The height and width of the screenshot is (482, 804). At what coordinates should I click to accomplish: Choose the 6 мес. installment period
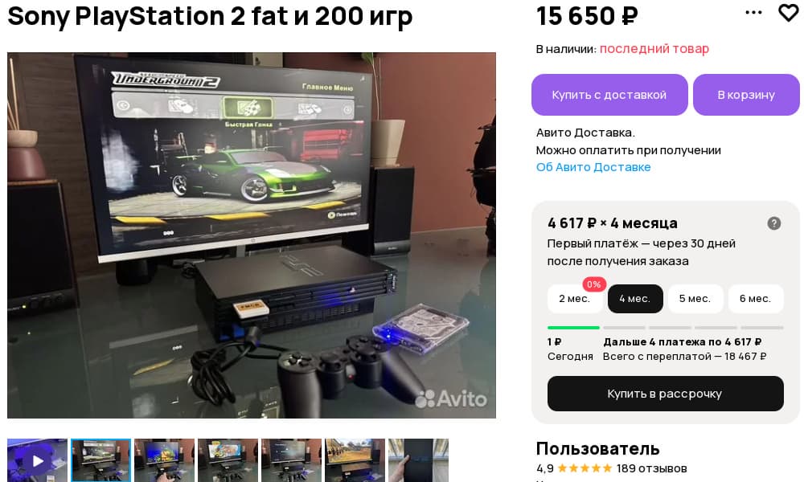(755, 299)
